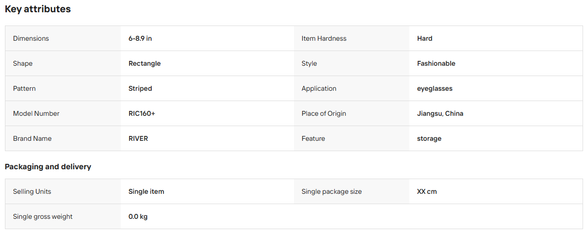Click the Packaging and delivery heading
587x236 pixels.
[x=48, y=167]
